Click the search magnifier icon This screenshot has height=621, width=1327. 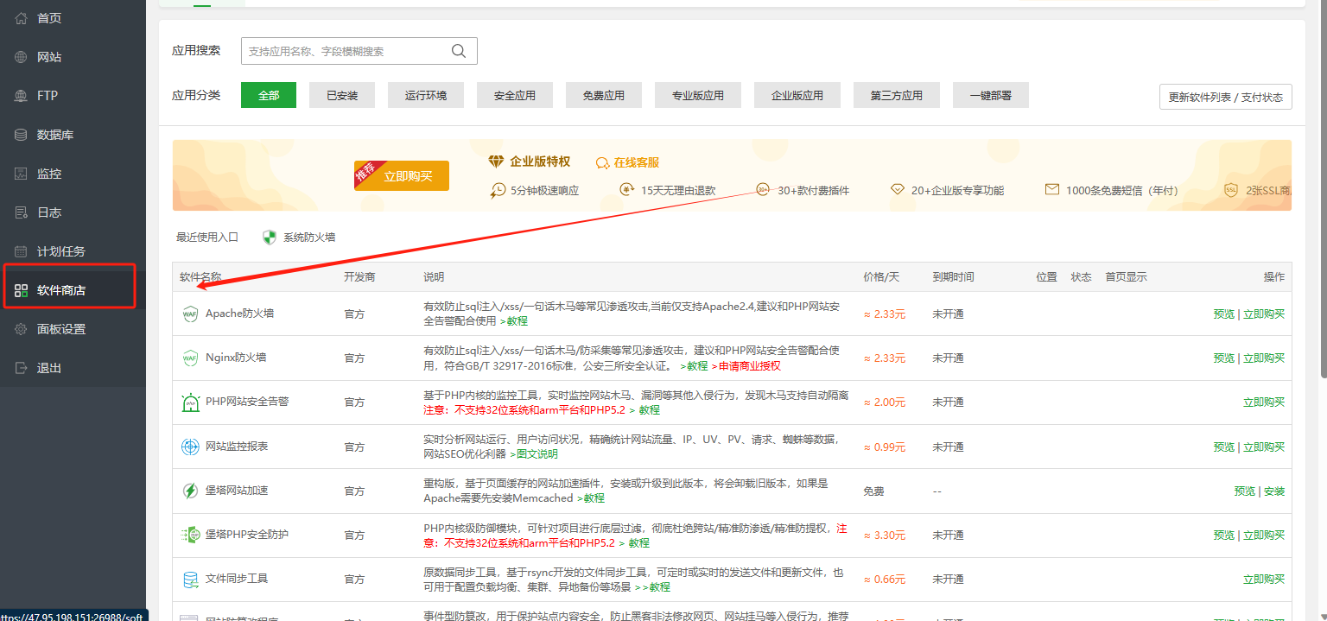[x=459, y=51]
